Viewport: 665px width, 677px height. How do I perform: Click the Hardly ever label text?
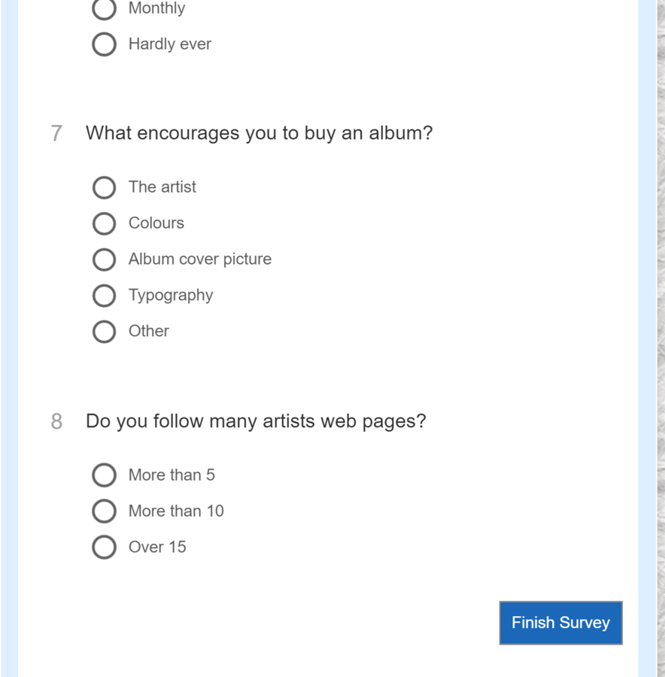170,44
